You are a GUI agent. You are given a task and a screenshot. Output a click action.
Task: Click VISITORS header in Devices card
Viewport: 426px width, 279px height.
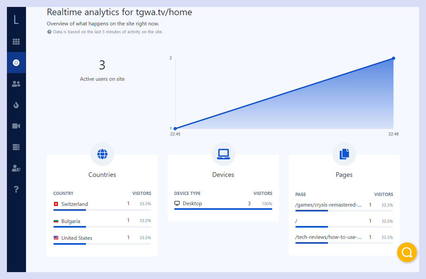pyautogui.click(x=263, y=193)
